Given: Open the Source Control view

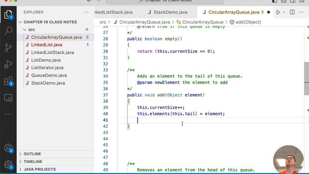Looking at the screenshot, I should (8, 47).
